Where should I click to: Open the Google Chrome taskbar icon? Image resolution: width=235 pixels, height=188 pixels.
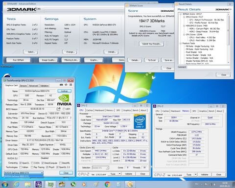coord(107,185)
